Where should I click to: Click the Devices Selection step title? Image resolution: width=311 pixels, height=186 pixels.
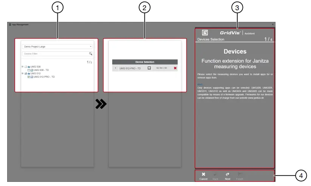[x=210, y=39]
